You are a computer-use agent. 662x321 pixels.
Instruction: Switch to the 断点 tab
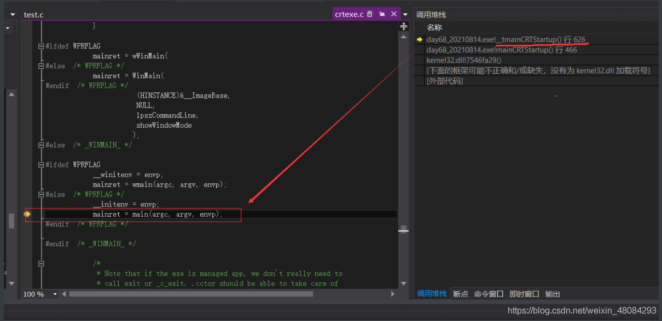point(461,294)
